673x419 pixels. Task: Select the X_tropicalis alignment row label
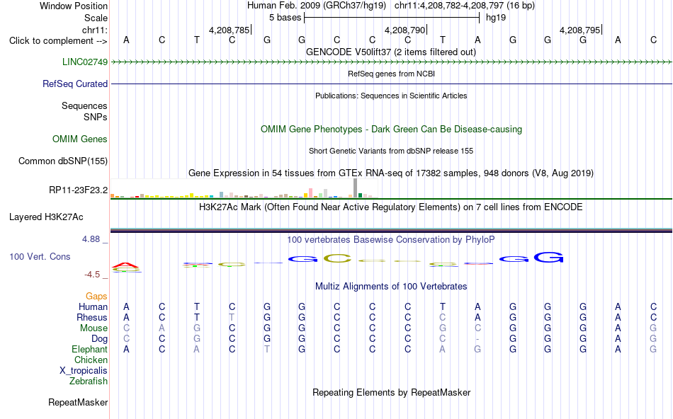[84, 371]
